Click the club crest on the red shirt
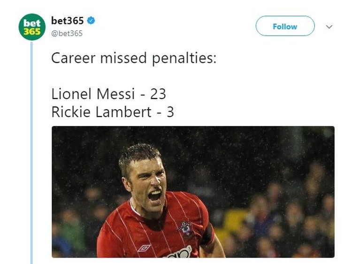Screen dimensions: 352x264 point(186,229)
